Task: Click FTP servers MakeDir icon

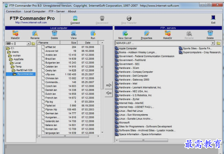Action: (x=168, y=34)
